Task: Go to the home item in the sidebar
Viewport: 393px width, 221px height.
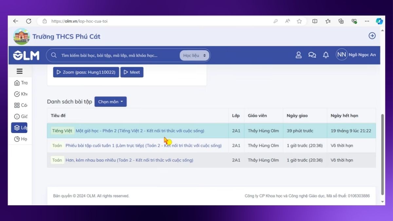Action: click(21, 83)
